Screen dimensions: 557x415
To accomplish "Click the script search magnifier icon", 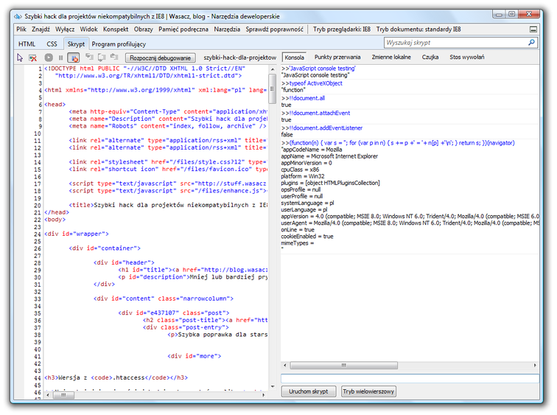I will point(531,43).
